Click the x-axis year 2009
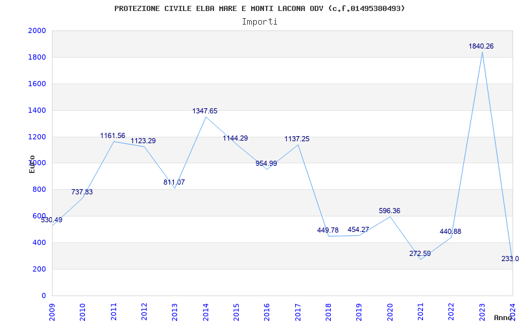Viewport: 519px width, 324px height. (x=52, y=312)
